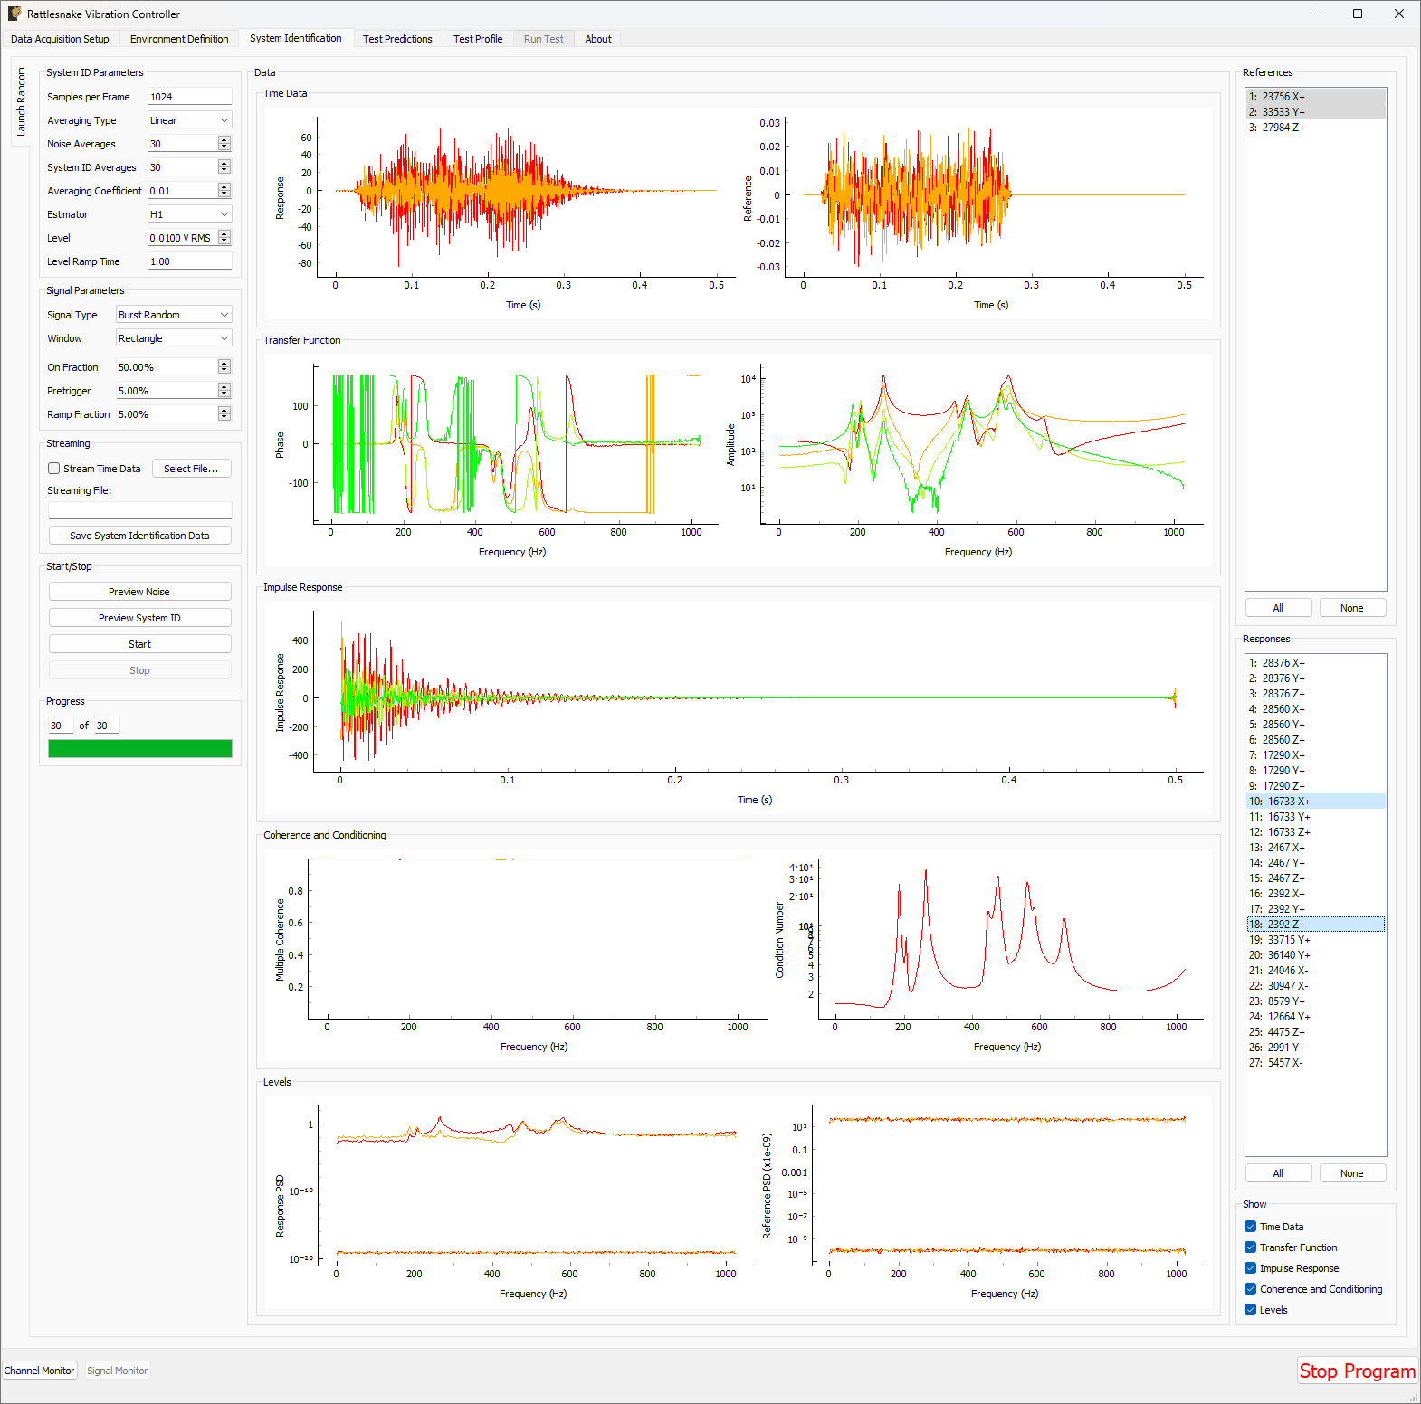Open the Averaging Type dropdown
1421x1404 pixels.
click(189, 120)
